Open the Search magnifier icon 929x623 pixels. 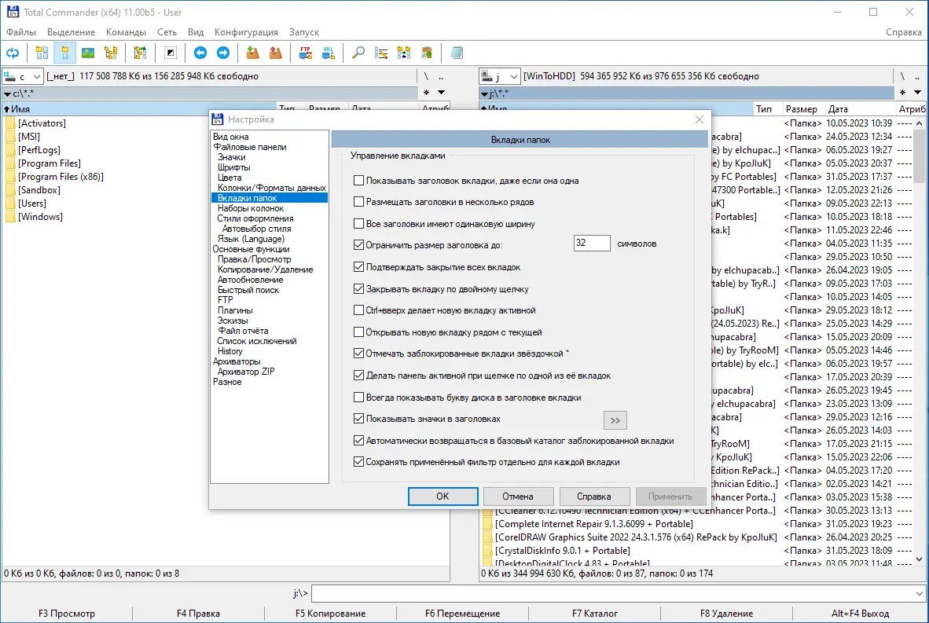[x=358, y=53]
